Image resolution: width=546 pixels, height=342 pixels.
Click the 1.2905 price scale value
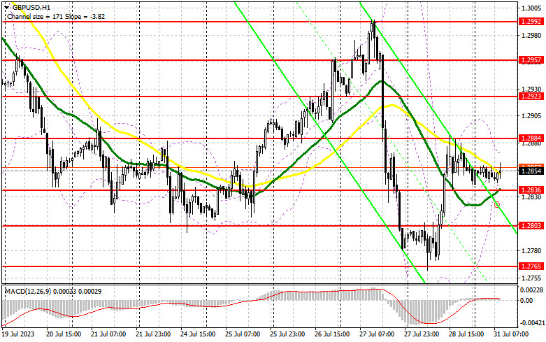point(530,115)
